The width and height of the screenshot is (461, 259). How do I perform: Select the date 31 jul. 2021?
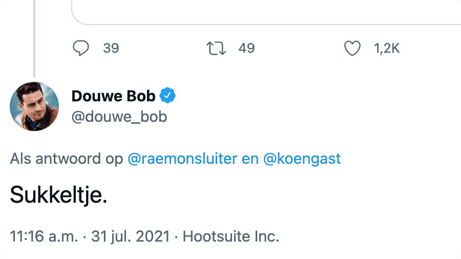point(130,236)
